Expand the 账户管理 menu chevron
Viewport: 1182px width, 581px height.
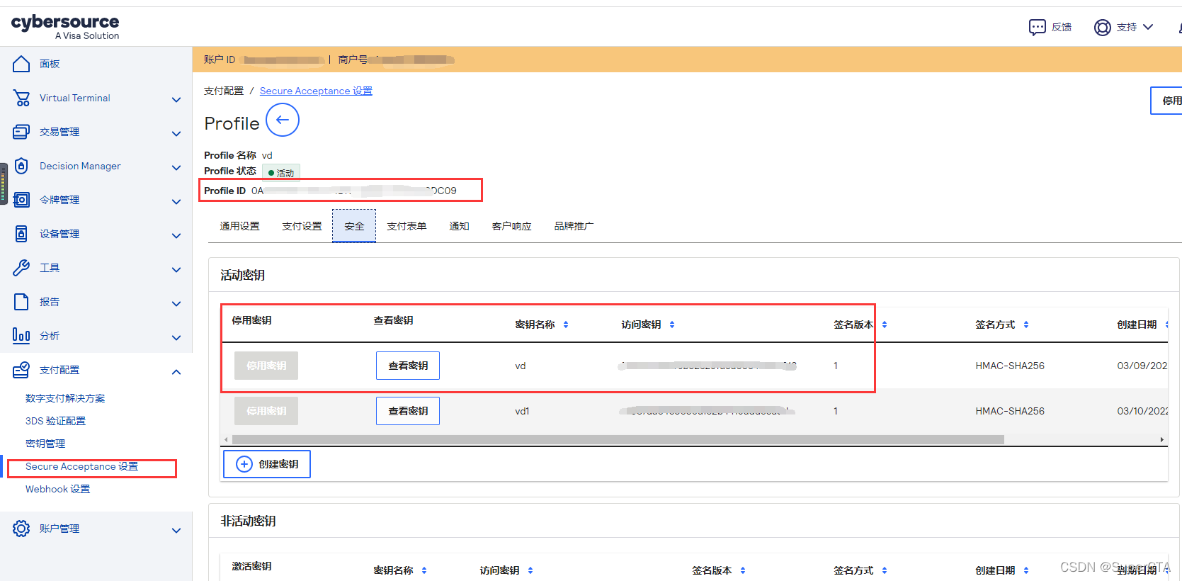point(176,531)
